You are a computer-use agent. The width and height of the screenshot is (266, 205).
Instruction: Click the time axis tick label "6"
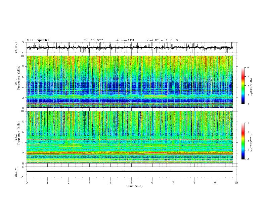tap(152, 183)
